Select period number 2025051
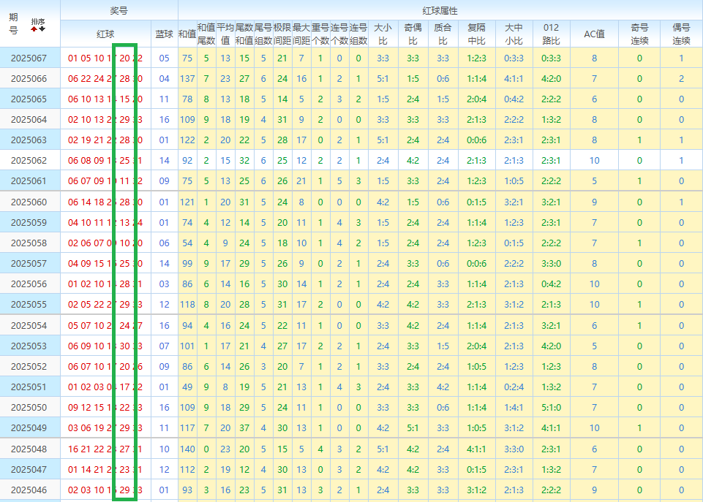The width and height of the screenshot is (703, 502). [x=29, y=387]
